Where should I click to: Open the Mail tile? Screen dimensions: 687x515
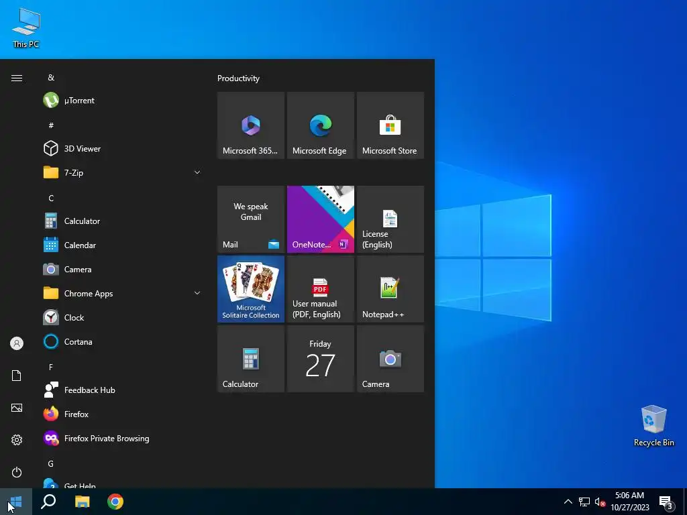pyautogui.click(x=251, y=219)
